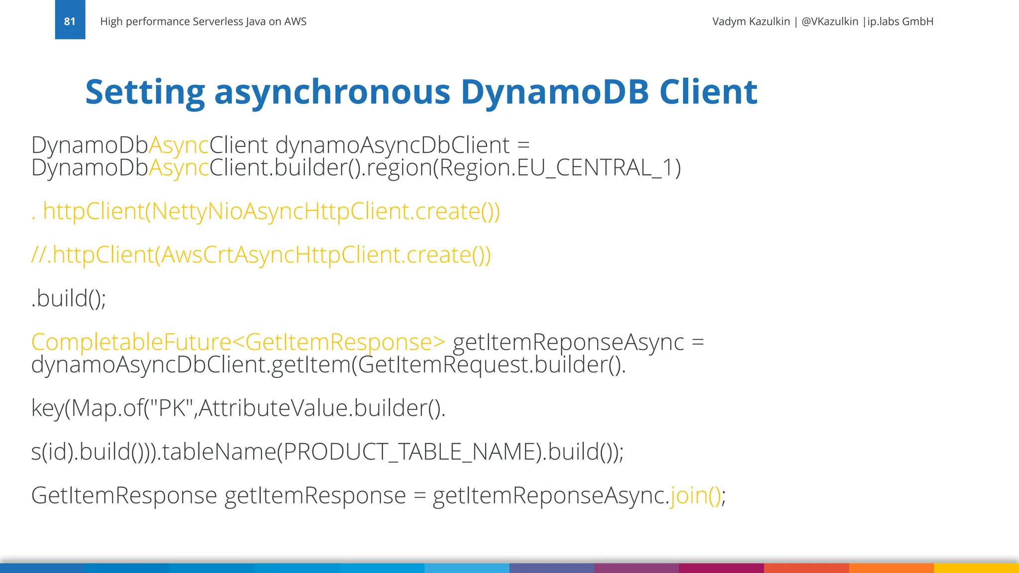This screenshot has height=573, width=1019.
Task: Click the slide number 81 badge
Action: pos(70,20)
